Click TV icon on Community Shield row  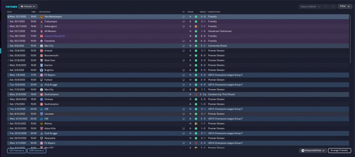click(x=183, y=46)
